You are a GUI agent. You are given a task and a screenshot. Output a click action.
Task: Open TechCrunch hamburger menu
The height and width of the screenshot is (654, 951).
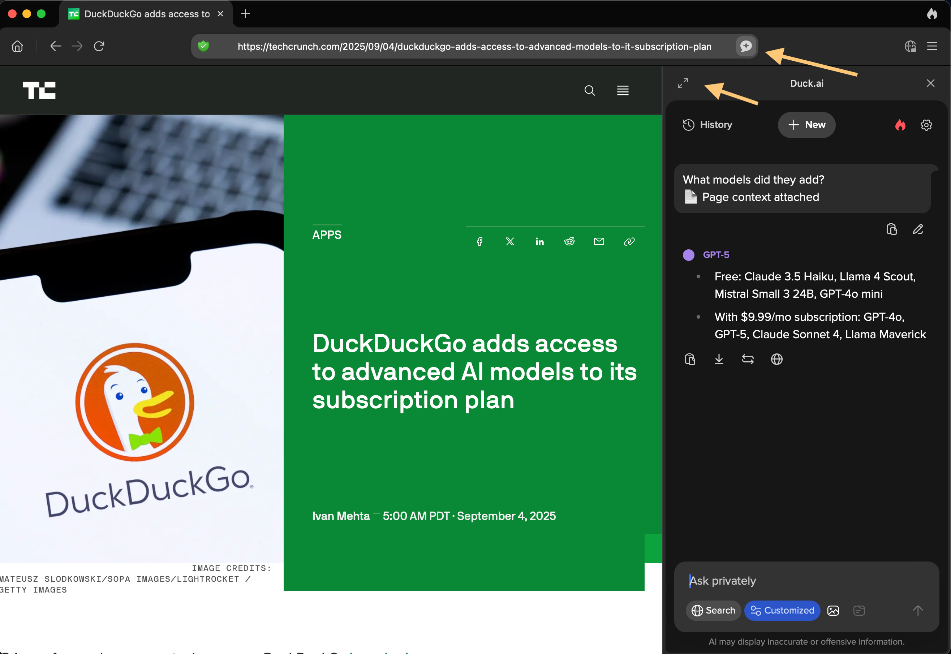[x=623, y=91]
